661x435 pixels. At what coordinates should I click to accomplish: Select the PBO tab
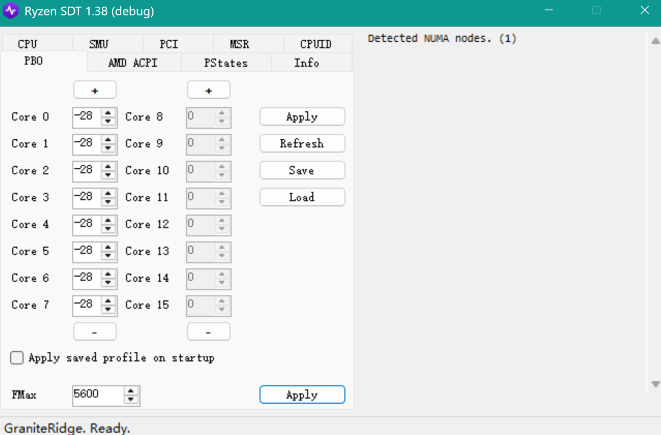[43, 61]
